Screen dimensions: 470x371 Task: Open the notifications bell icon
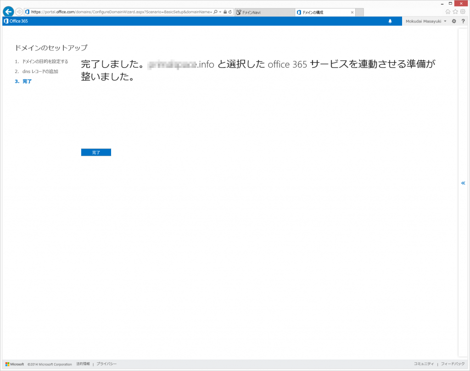(x=390, y=21)
